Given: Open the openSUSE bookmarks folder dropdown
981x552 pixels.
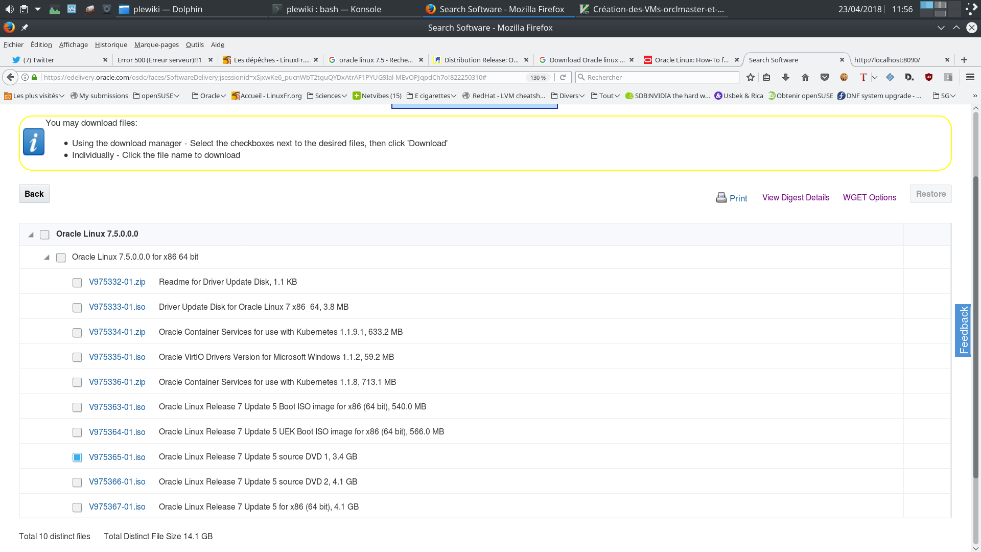Looking at the screenshot, I should point(156,96).
